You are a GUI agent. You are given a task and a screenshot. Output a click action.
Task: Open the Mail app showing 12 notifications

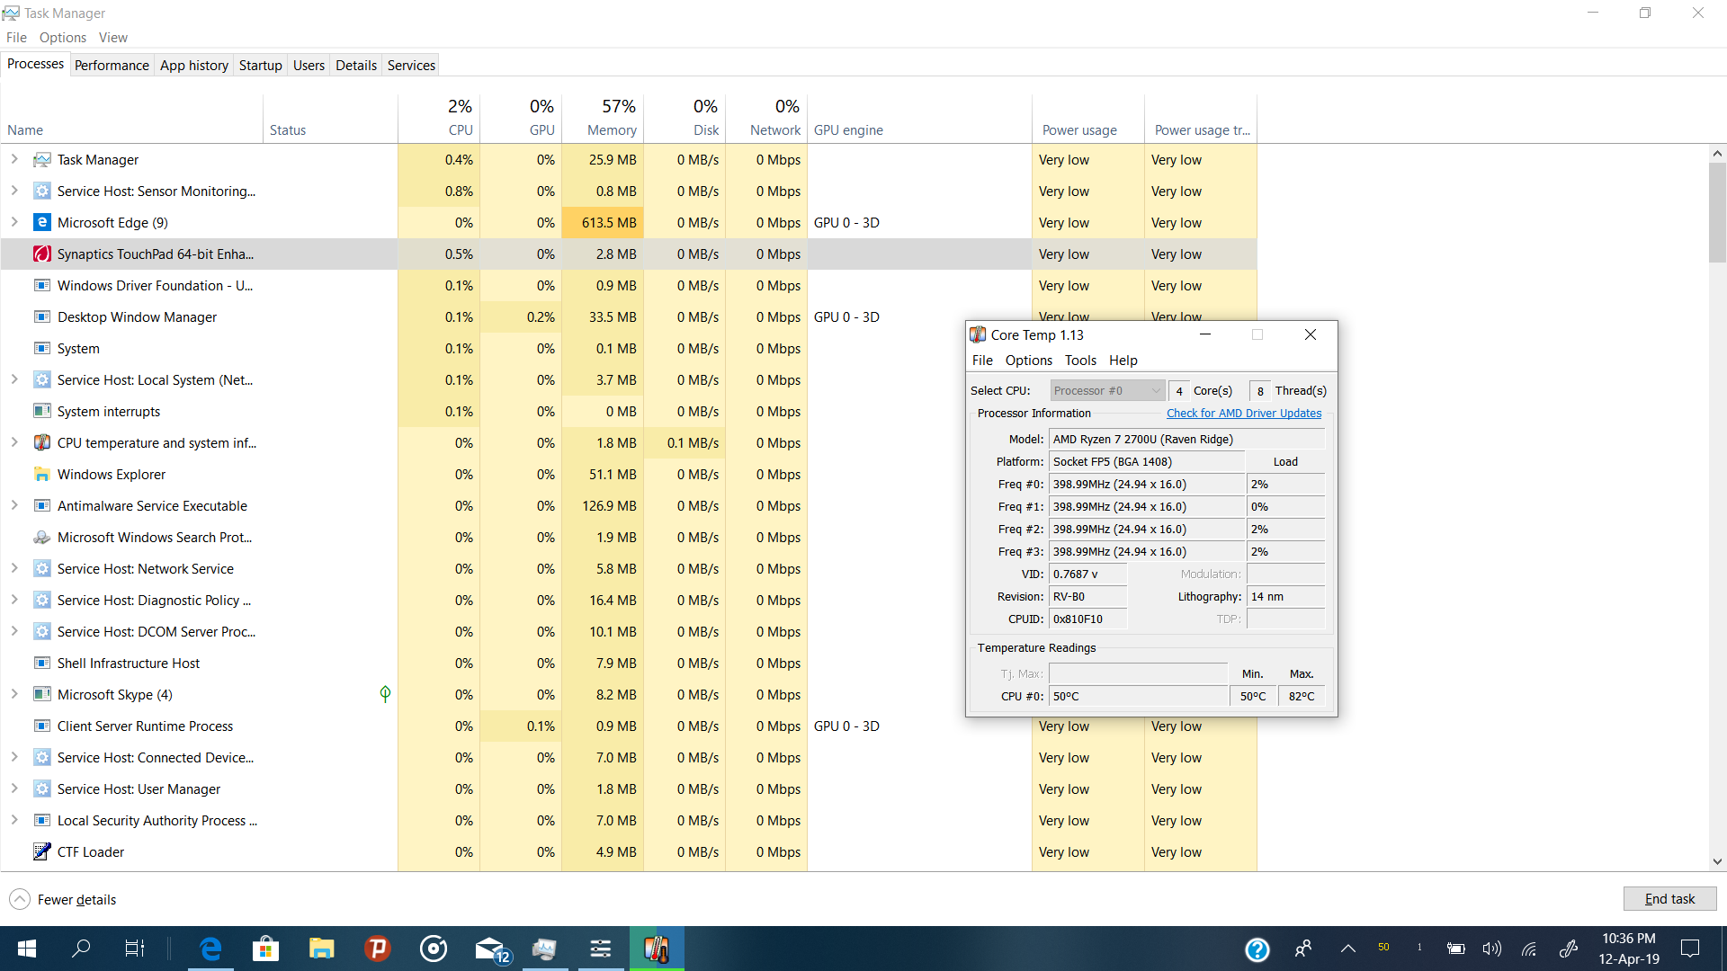tap(491, 949)
